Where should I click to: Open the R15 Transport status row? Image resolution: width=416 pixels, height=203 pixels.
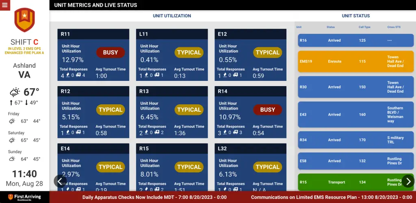[x=355, y=182]
